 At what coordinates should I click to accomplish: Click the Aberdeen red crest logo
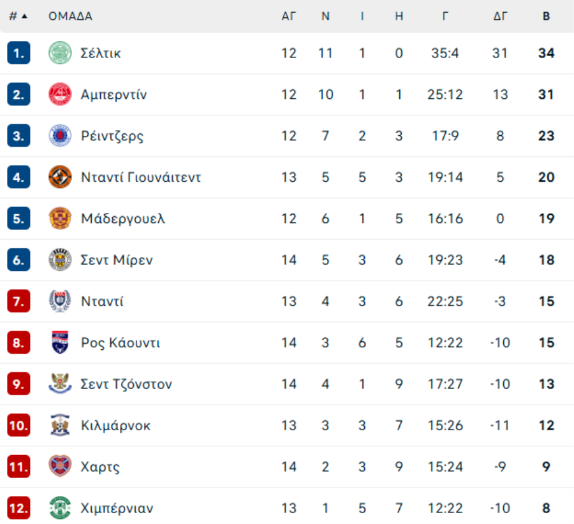60,94
